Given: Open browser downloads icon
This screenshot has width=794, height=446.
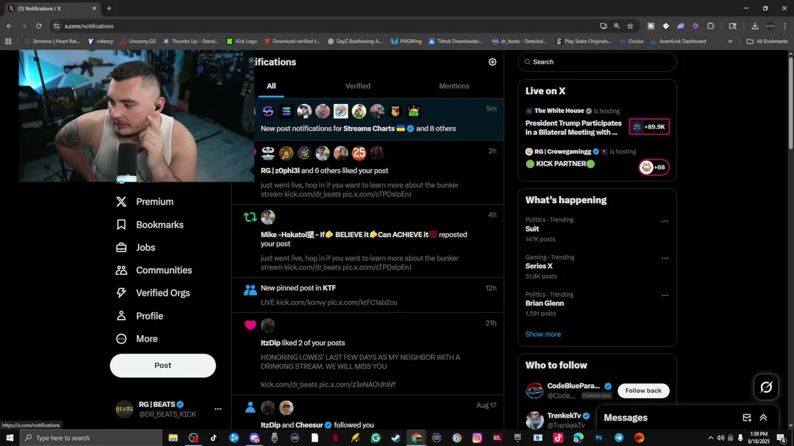Looking at the screenshot, I should [755, 26].
